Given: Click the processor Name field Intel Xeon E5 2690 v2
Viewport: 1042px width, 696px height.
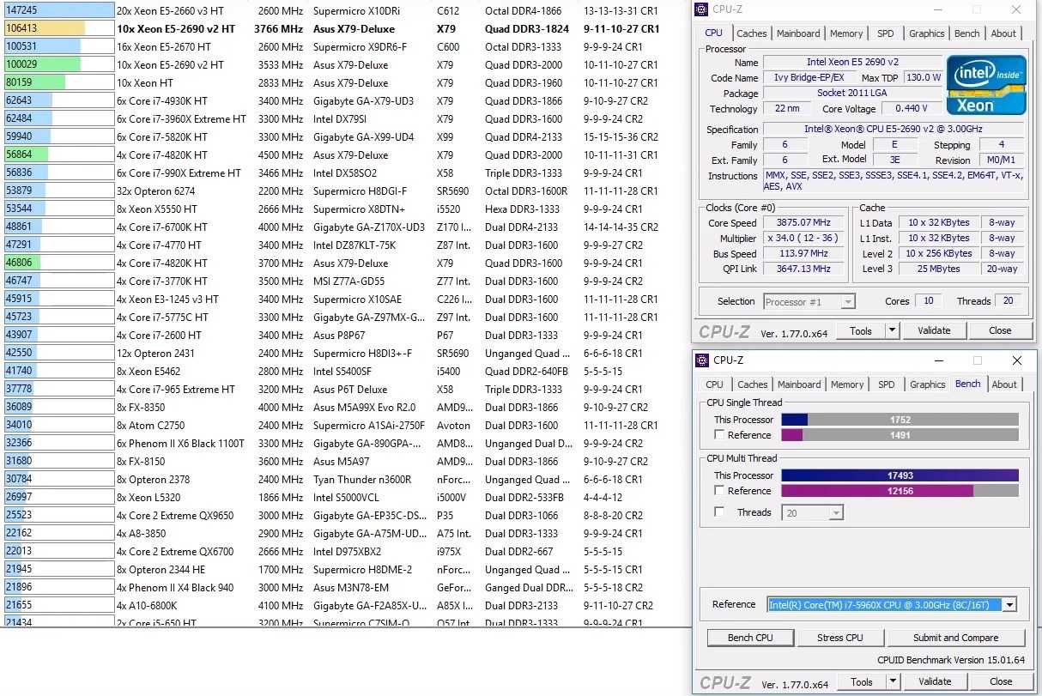Looking at the screenshot, I should pyautogui.click(x=851, y=63).
